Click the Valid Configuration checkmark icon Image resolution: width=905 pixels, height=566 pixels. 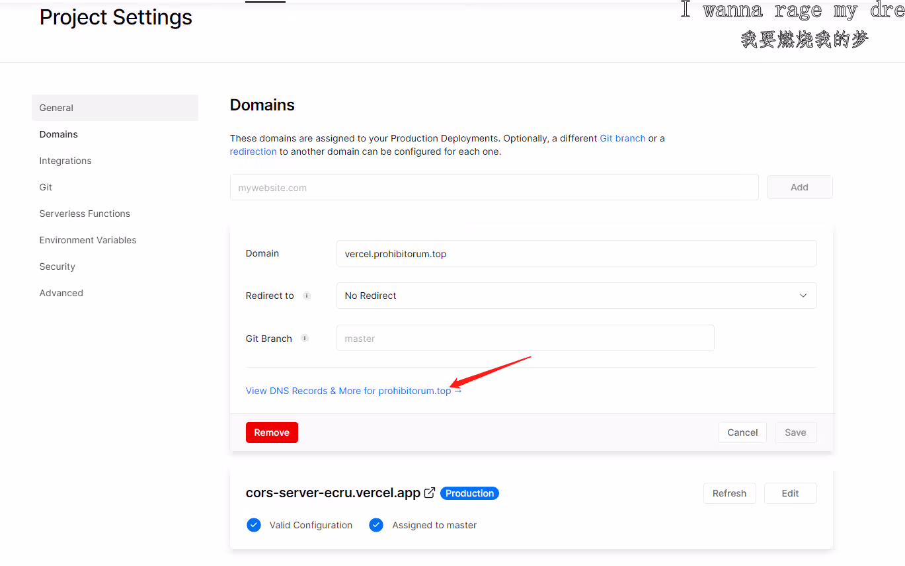point(253,525)
